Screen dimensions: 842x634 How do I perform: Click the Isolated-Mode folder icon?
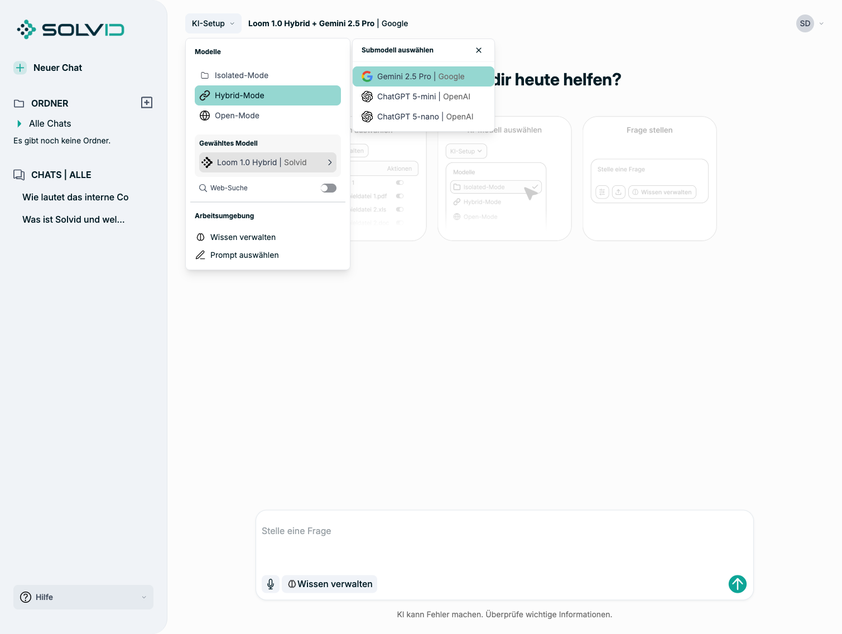click(x=205, y=75)
